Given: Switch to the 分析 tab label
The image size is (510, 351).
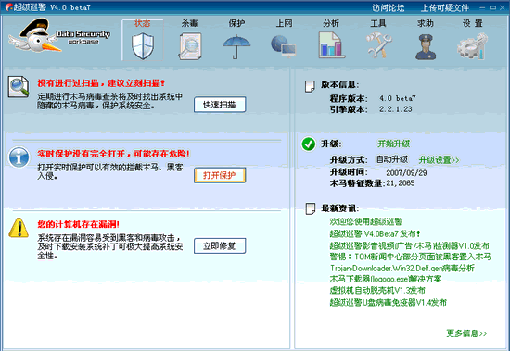Looking at the screenshot, I should point(331,23).
